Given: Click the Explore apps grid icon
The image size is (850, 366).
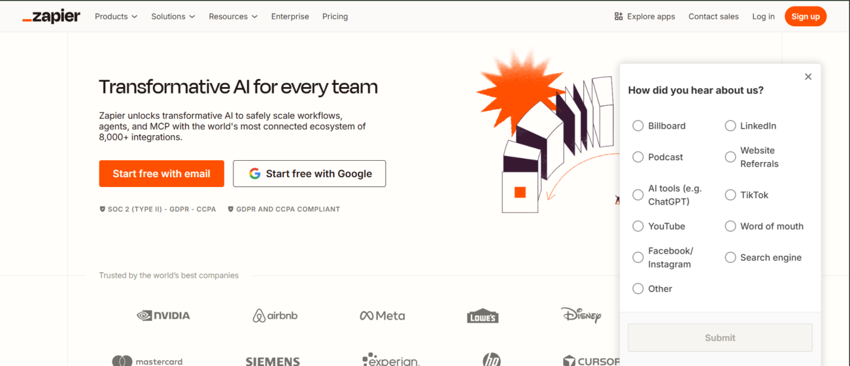Looking at the screenshot, I should pyautogui.click(x=619, y=16).
